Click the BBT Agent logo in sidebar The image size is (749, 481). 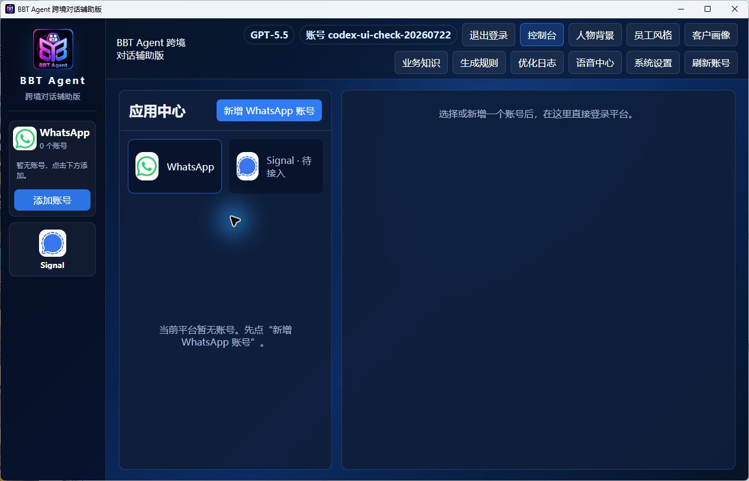(53, 49)
